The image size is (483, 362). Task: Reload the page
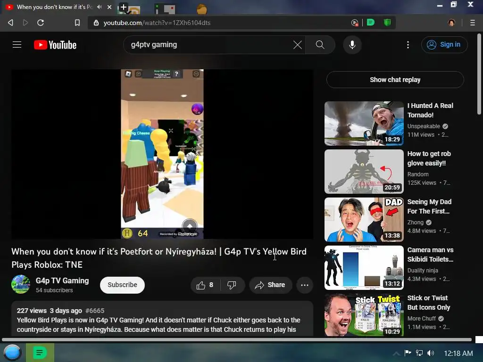41,23
